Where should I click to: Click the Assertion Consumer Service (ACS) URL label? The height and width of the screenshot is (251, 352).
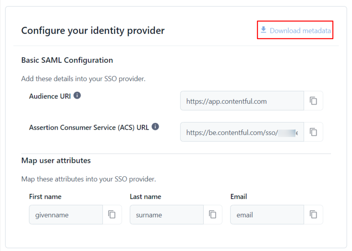point(89,127)
